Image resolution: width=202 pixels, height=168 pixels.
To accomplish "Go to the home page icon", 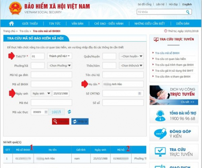I will coord(11,24).
